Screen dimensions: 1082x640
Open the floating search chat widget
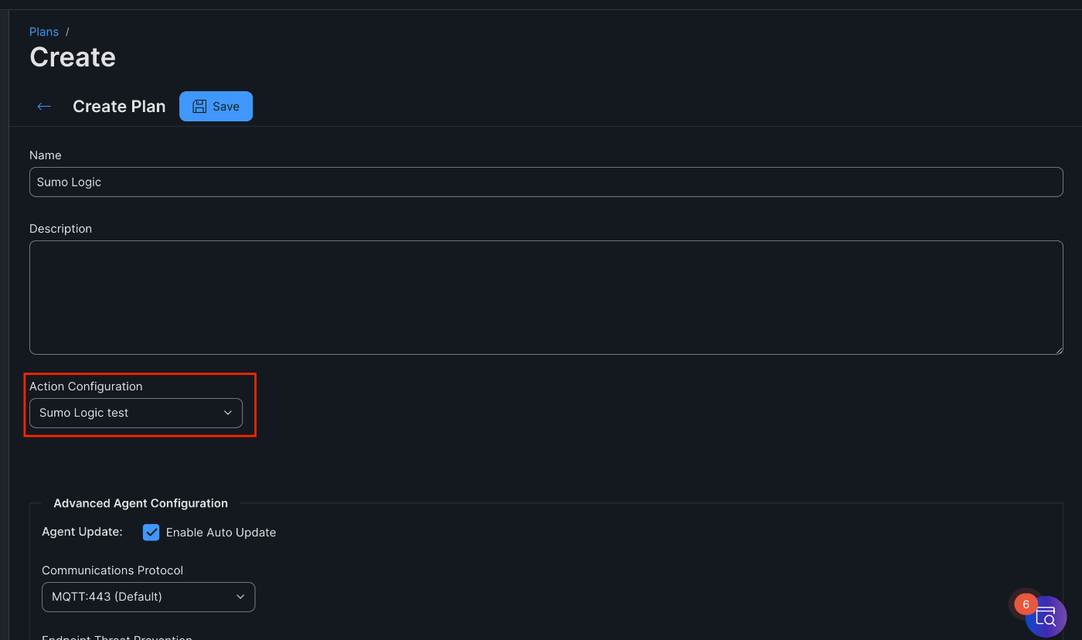coord(1046,617)
